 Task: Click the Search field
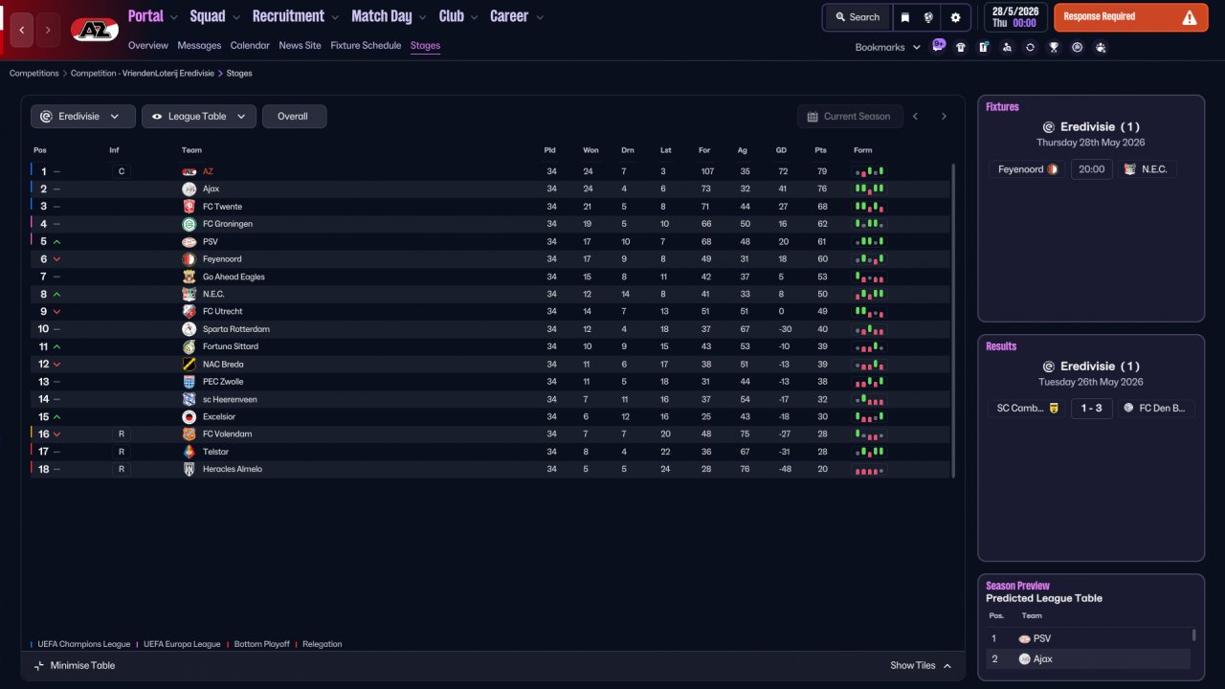point(857,17)
